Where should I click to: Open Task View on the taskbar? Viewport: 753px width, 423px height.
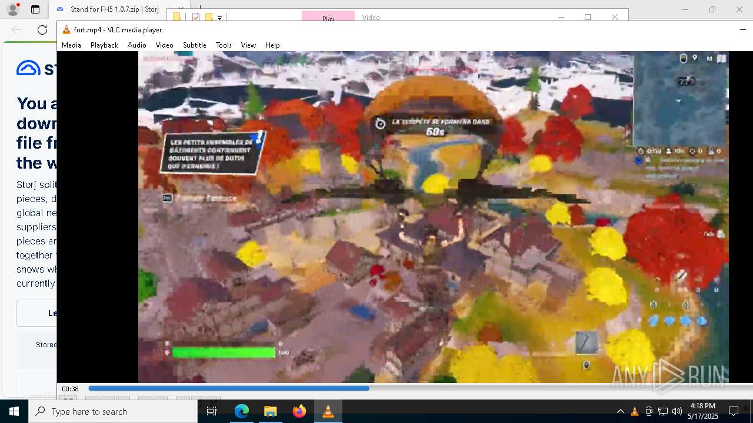point(212,411)
